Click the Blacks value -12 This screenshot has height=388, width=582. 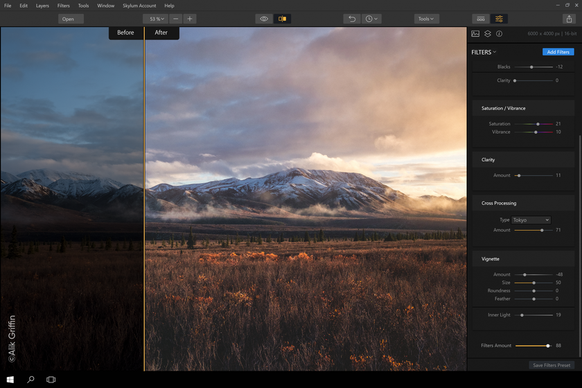tap(559, 67)
